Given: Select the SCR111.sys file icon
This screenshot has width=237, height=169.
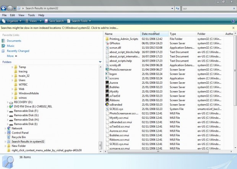Looking at the screenshot, I should pyautogui.click(x=107, y=109).
